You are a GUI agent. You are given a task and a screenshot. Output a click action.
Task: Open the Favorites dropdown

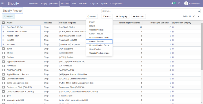(138, 16)
